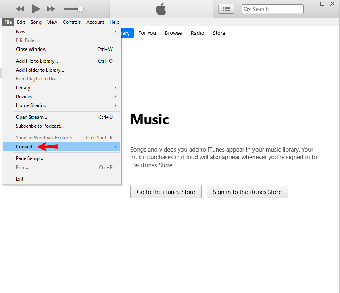Screen dimensions: 340x293
Task: Click the Apple logo in the display area
Action: (x=161, y=9)
